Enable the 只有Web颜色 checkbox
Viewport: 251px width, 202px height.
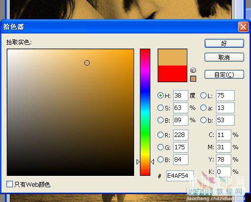pos(9,184)
